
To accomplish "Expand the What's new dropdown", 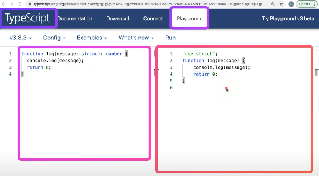I will (136, 38).
